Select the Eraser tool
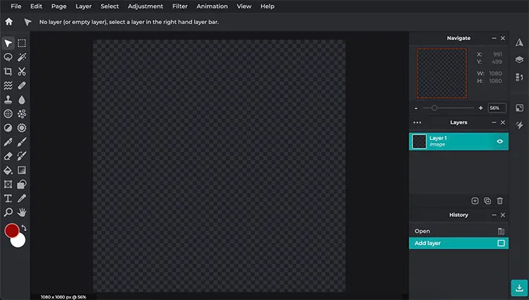 pyautogui.click(x=8, y=156)
